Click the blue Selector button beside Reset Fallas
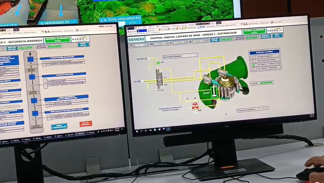Viewport: 324px width, 183px height. [265, 36]
